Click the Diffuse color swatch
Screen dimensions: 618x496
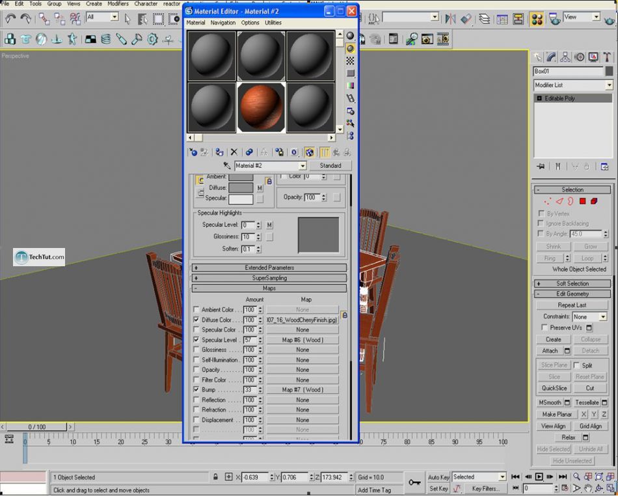[x=241, y=187]
